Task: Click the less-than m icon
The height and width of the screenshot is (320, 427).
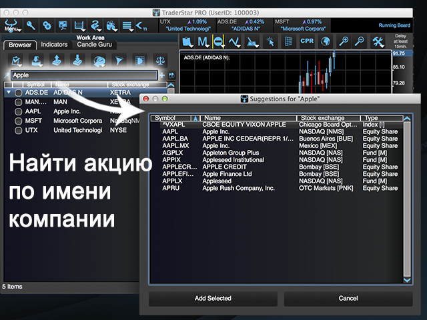Action: [141, 26]
